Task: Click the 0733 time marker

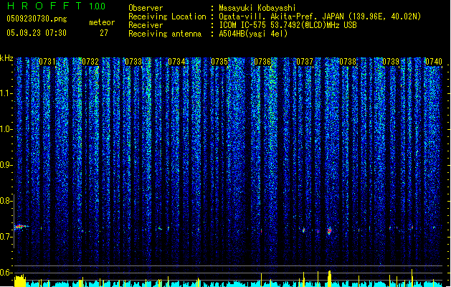Action: click(x=133, y=62)
